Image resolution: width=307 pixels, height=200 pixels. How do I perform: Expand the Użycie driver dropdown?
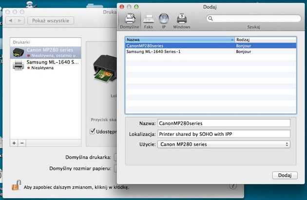click(x=224, y=144)
